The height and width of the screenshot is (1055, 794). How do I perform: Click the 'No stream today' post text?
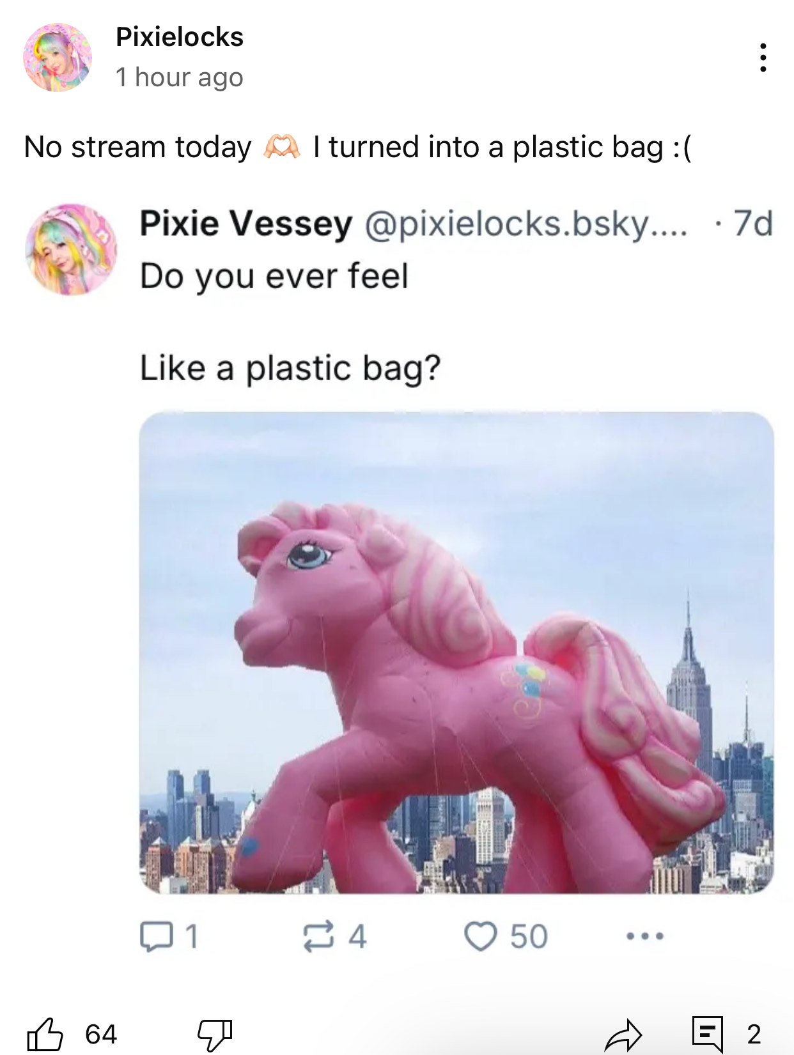point(138,147)
